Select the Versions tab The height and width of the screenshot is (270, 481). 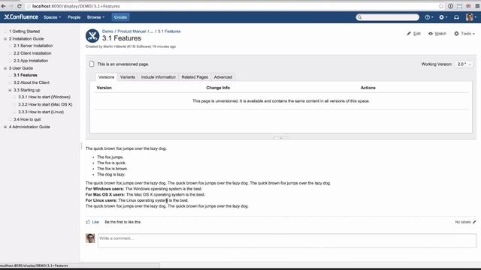click(x=106, y=77)
